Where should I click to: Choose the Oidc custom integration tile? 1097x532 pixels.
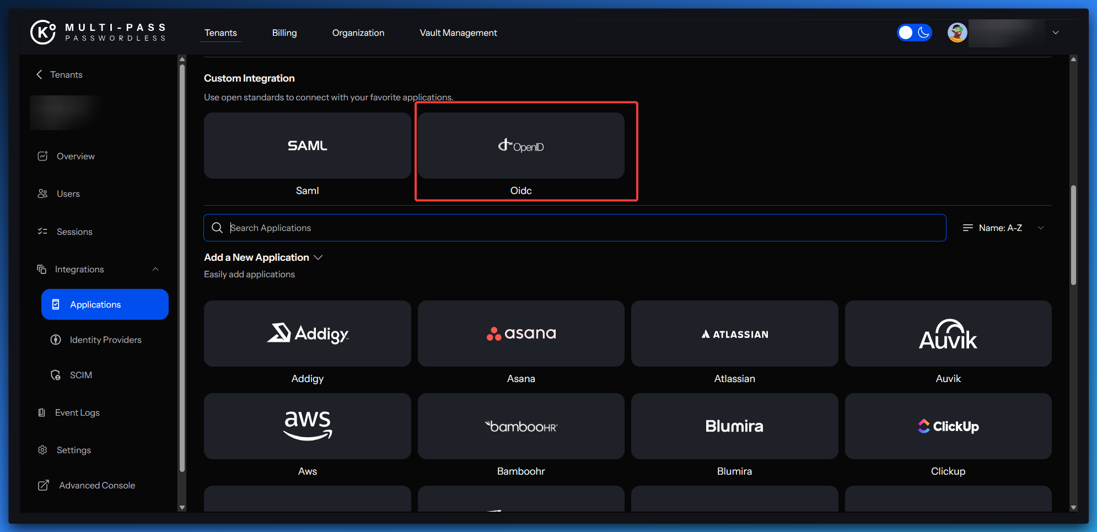(x=521, y=146)
